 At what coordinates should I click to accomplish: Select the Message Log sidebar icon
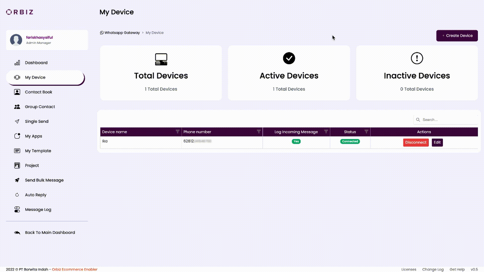17,209
